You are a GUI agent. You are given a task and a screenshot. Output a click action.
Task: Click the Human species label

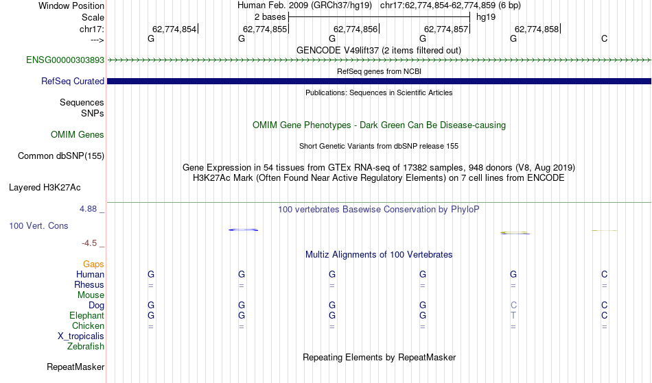click(90, 274)
